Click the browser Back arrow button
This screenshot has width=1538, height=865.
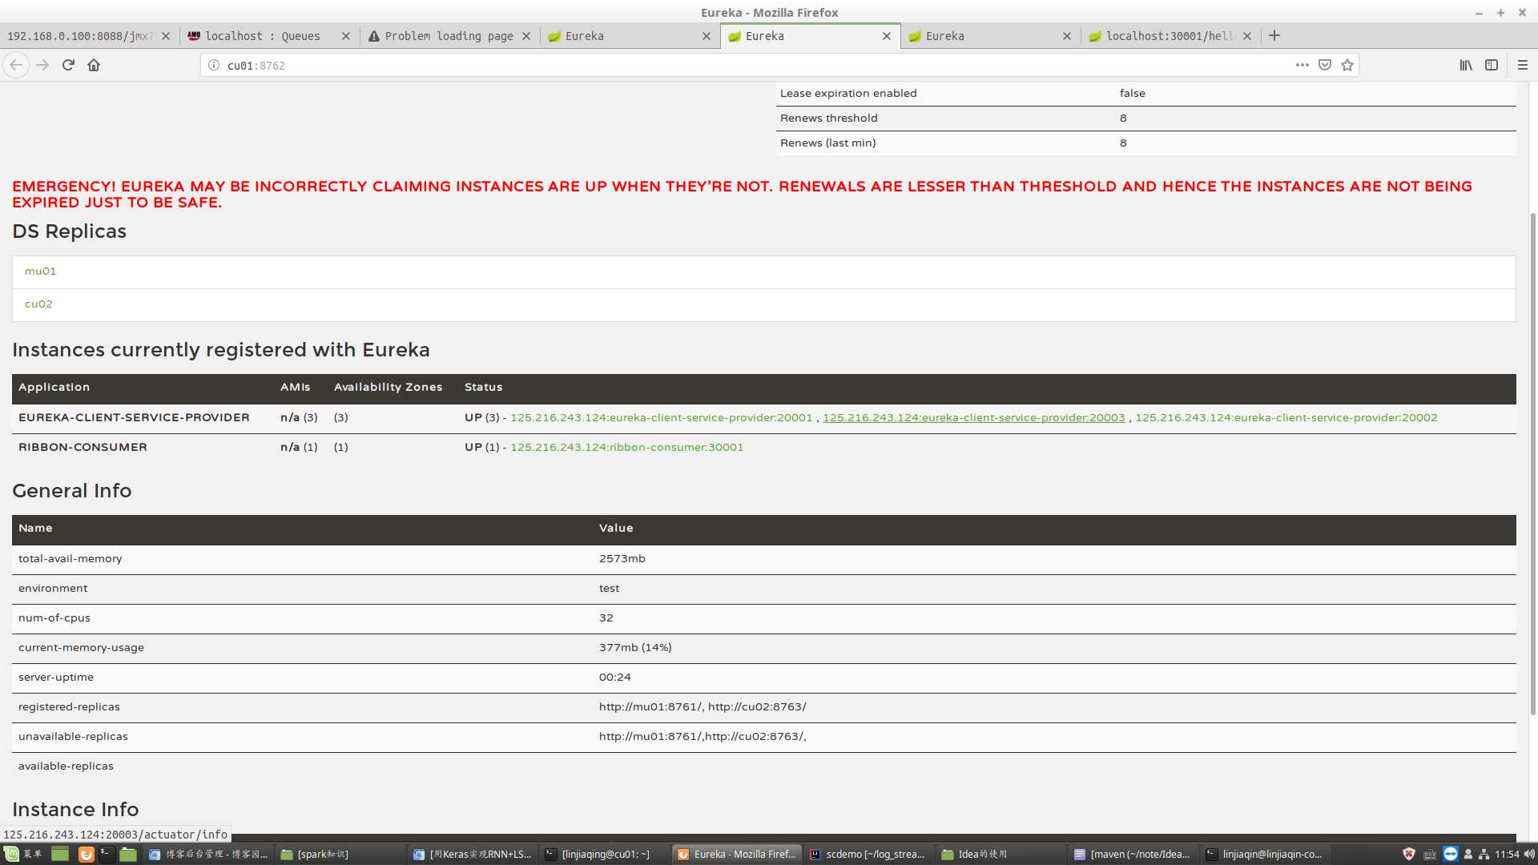click(x=16, y=65)
